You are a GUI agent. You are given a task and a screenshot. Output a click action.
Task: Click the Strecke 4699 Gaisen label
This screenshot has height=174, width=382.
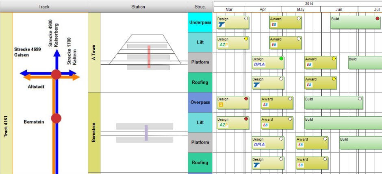pyautogui.click(x=28, y=52)
